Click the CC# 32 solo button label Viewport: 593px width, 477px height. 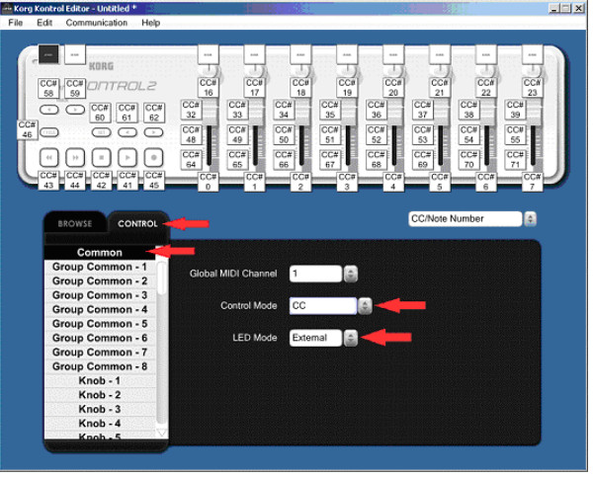click(191, 111)
